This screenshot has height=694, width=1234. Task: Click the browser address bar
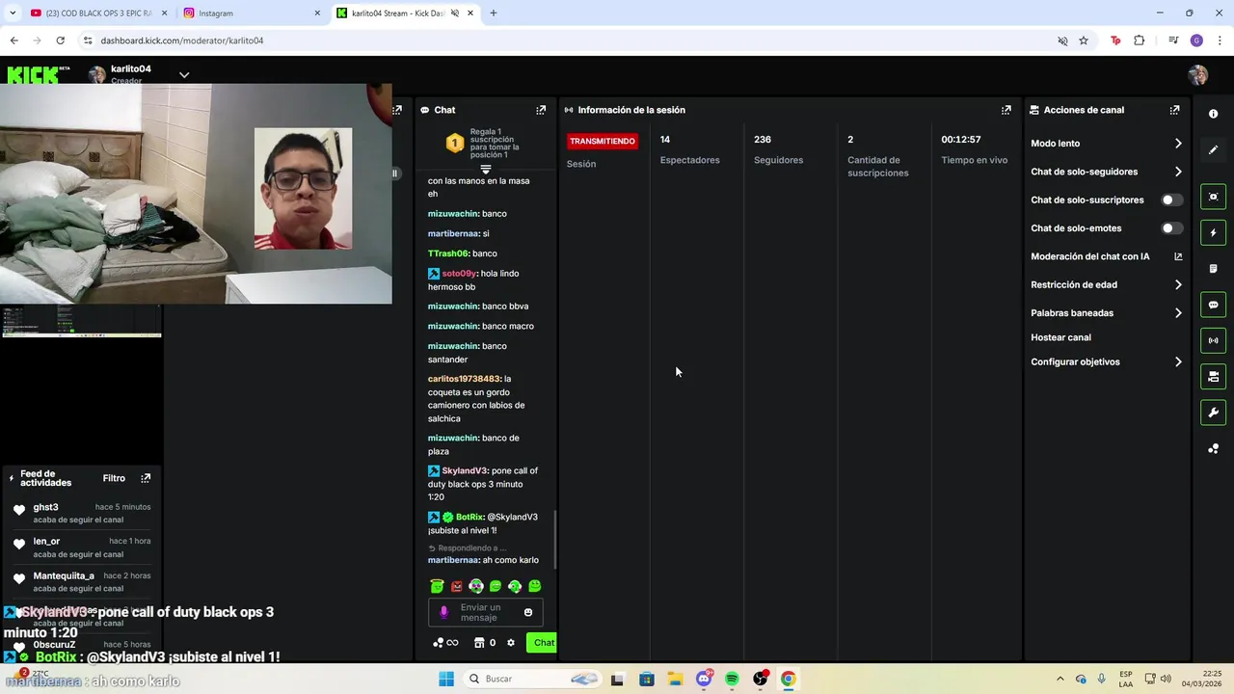pos(569,40)
